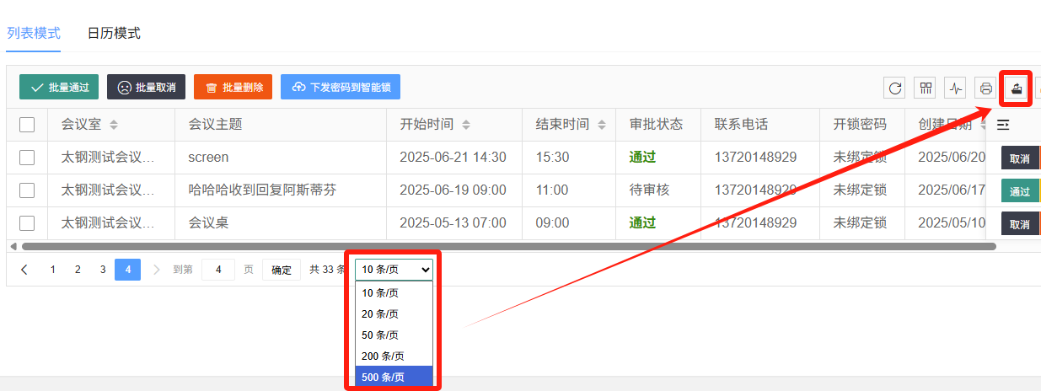Open the 10 条/页 page size dropdown
The image size is (1041, 391).
394,270
